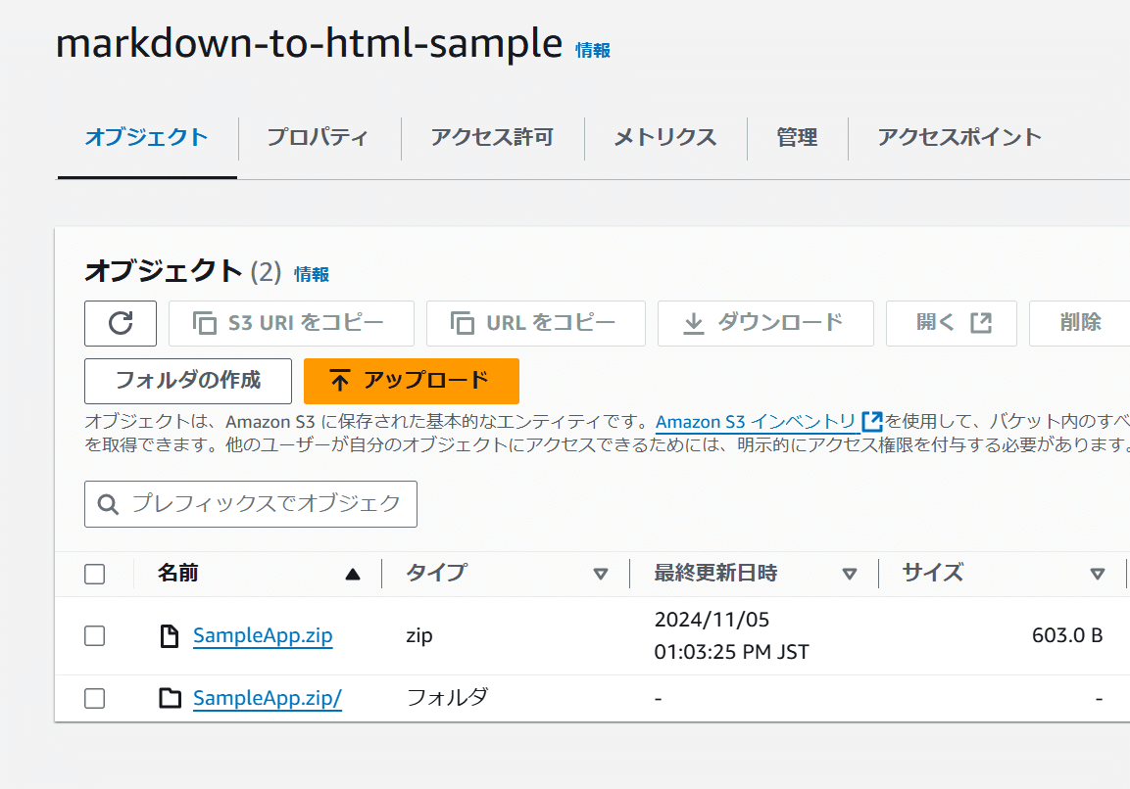This screenshot has height=789, width=1130.
Task: Open the 最終更新日時 sort control
Action: [x=849, y=574]
